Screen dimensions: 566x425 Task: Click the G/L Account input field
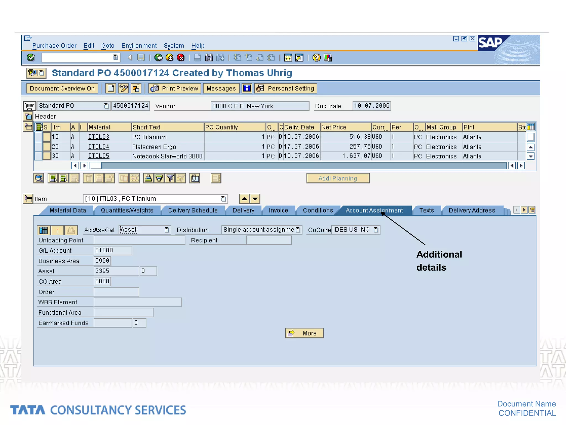pyautogui.click(x=113, y=250)
